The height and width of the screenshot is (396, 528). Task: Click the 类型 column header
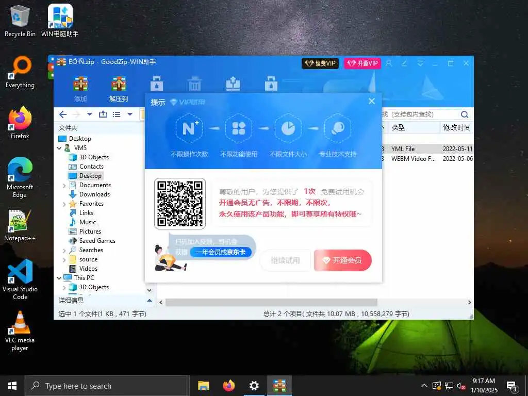tap(398, 128)
